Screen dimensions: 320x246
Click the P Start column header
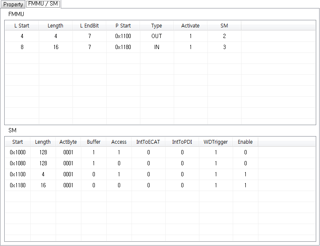[x=123, y=26]
